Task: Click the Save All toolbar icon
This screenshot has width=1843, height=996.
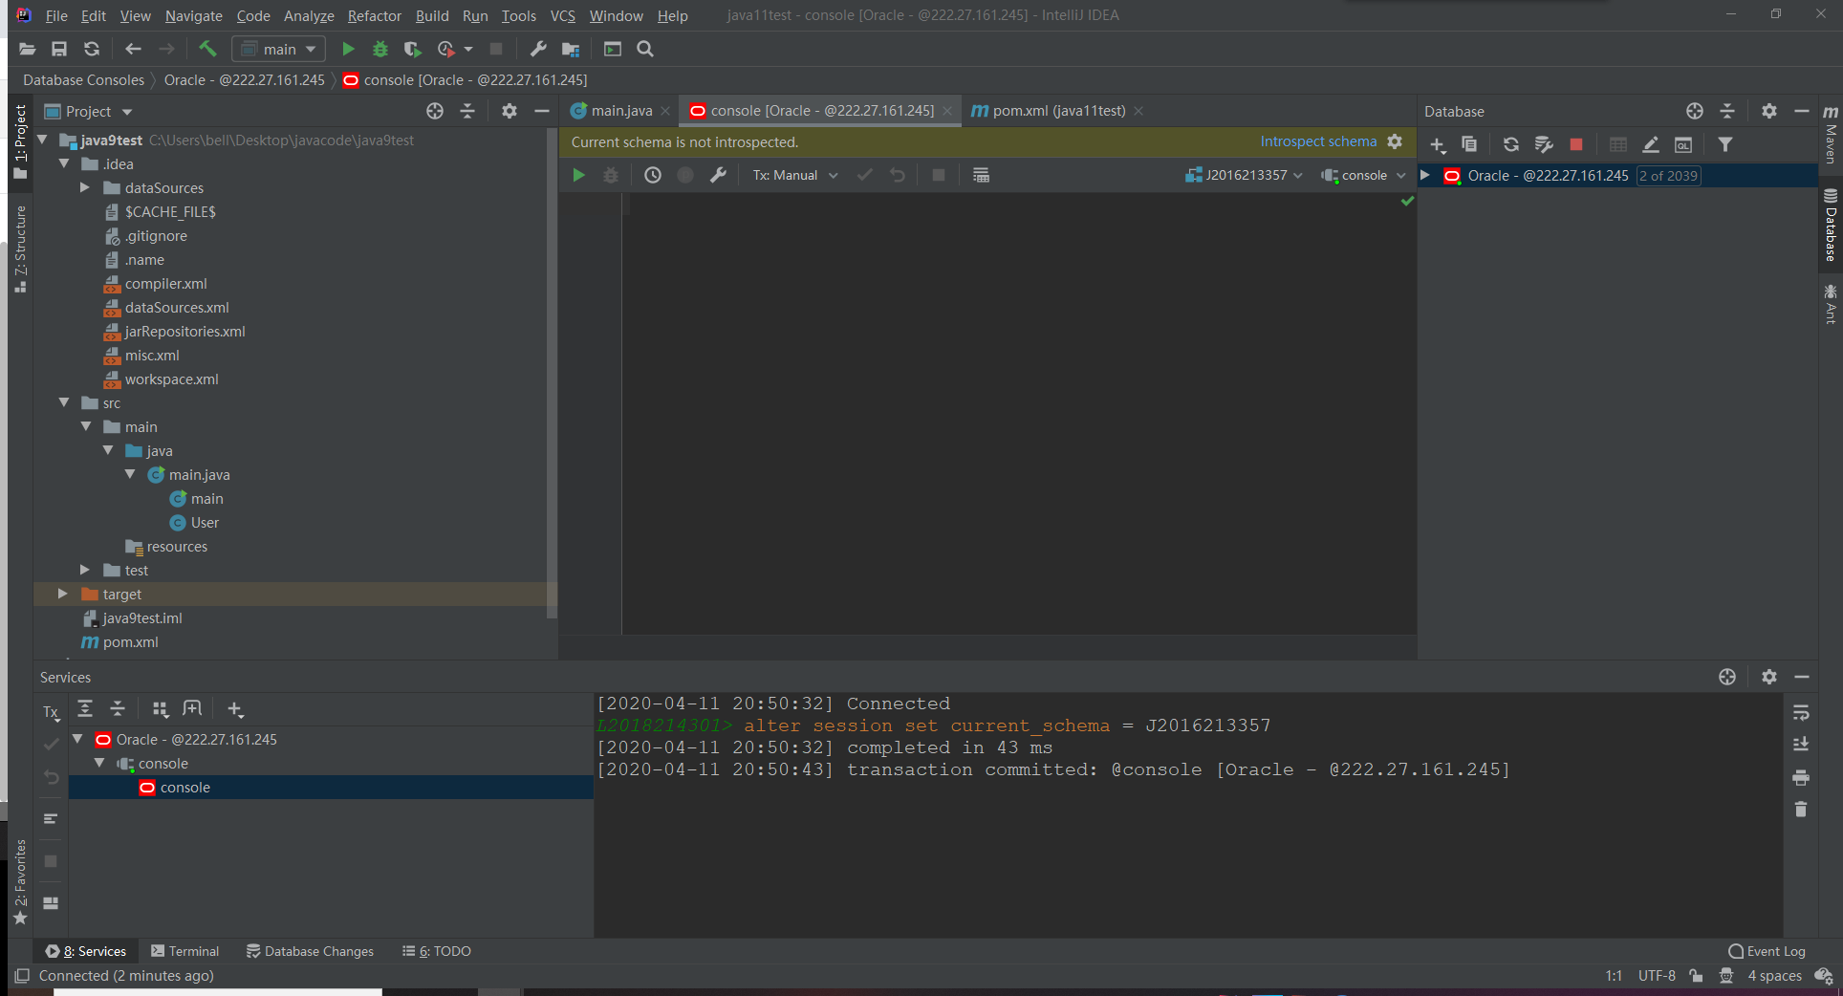Action: tap(59, 49)
